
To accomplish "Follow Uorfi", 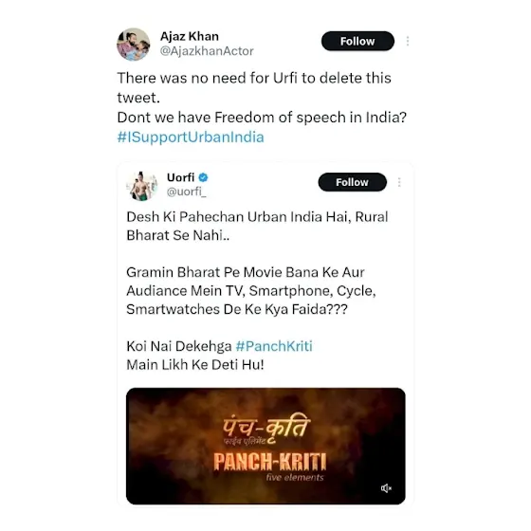I will coord(352,182).
